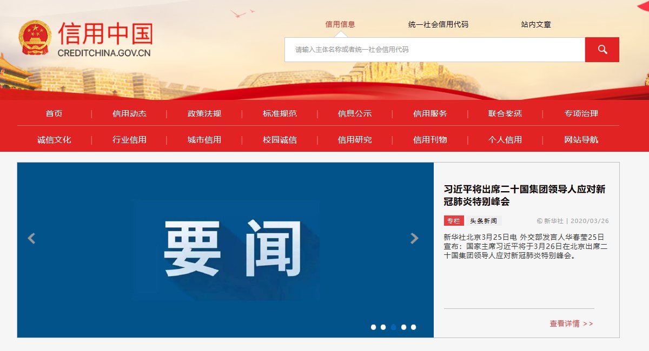Open 联合奖惩 navigation item
The width and height of the screenshot is (649, 351).
point(505,113)
